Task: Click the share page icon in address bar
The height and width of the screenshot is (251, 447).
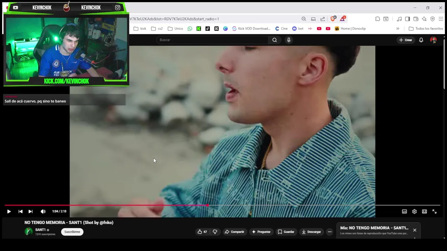Action: (x=323, y=19)
